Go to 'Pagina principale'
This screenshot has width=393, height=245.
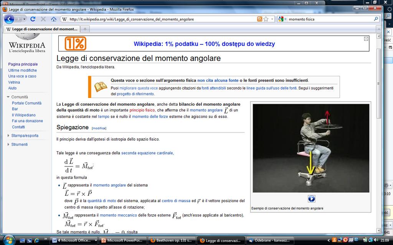click(x=23, y=64)
